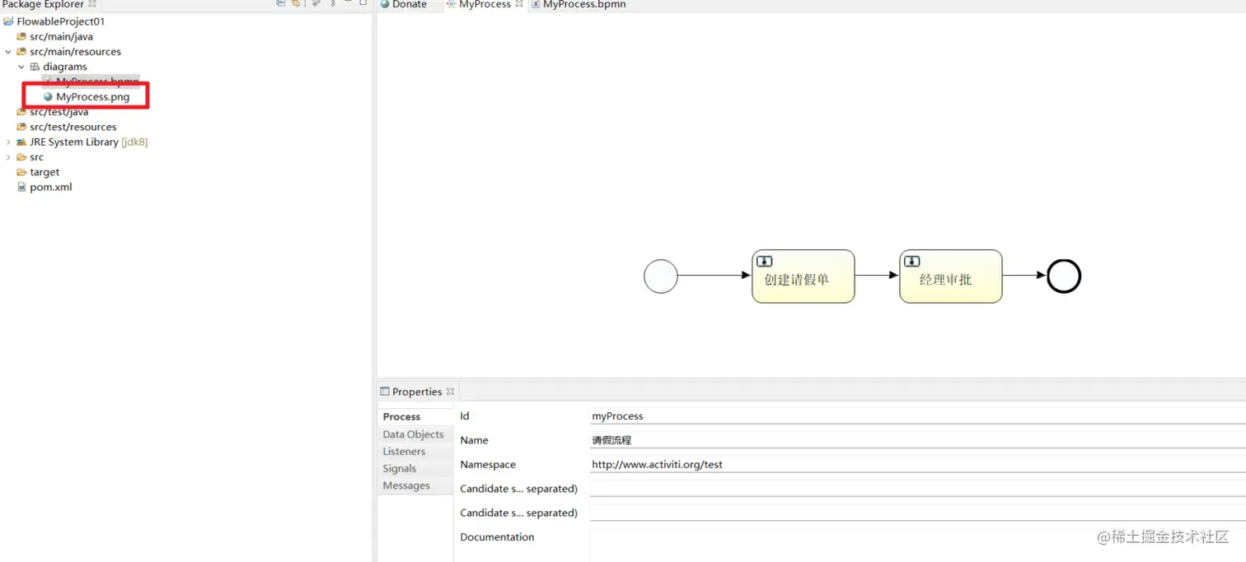
Task: Close the MyProcess editor tab
Action: (x=519, y=4)
